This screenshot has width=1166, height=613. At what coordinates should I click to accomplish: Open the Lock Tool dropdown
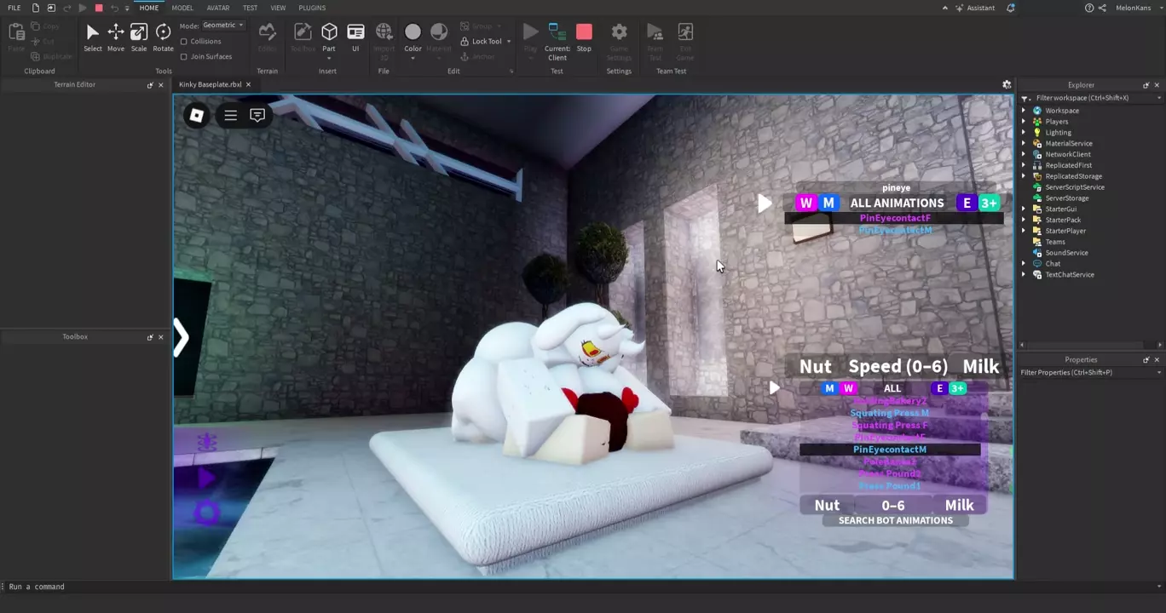click(508, 42)
